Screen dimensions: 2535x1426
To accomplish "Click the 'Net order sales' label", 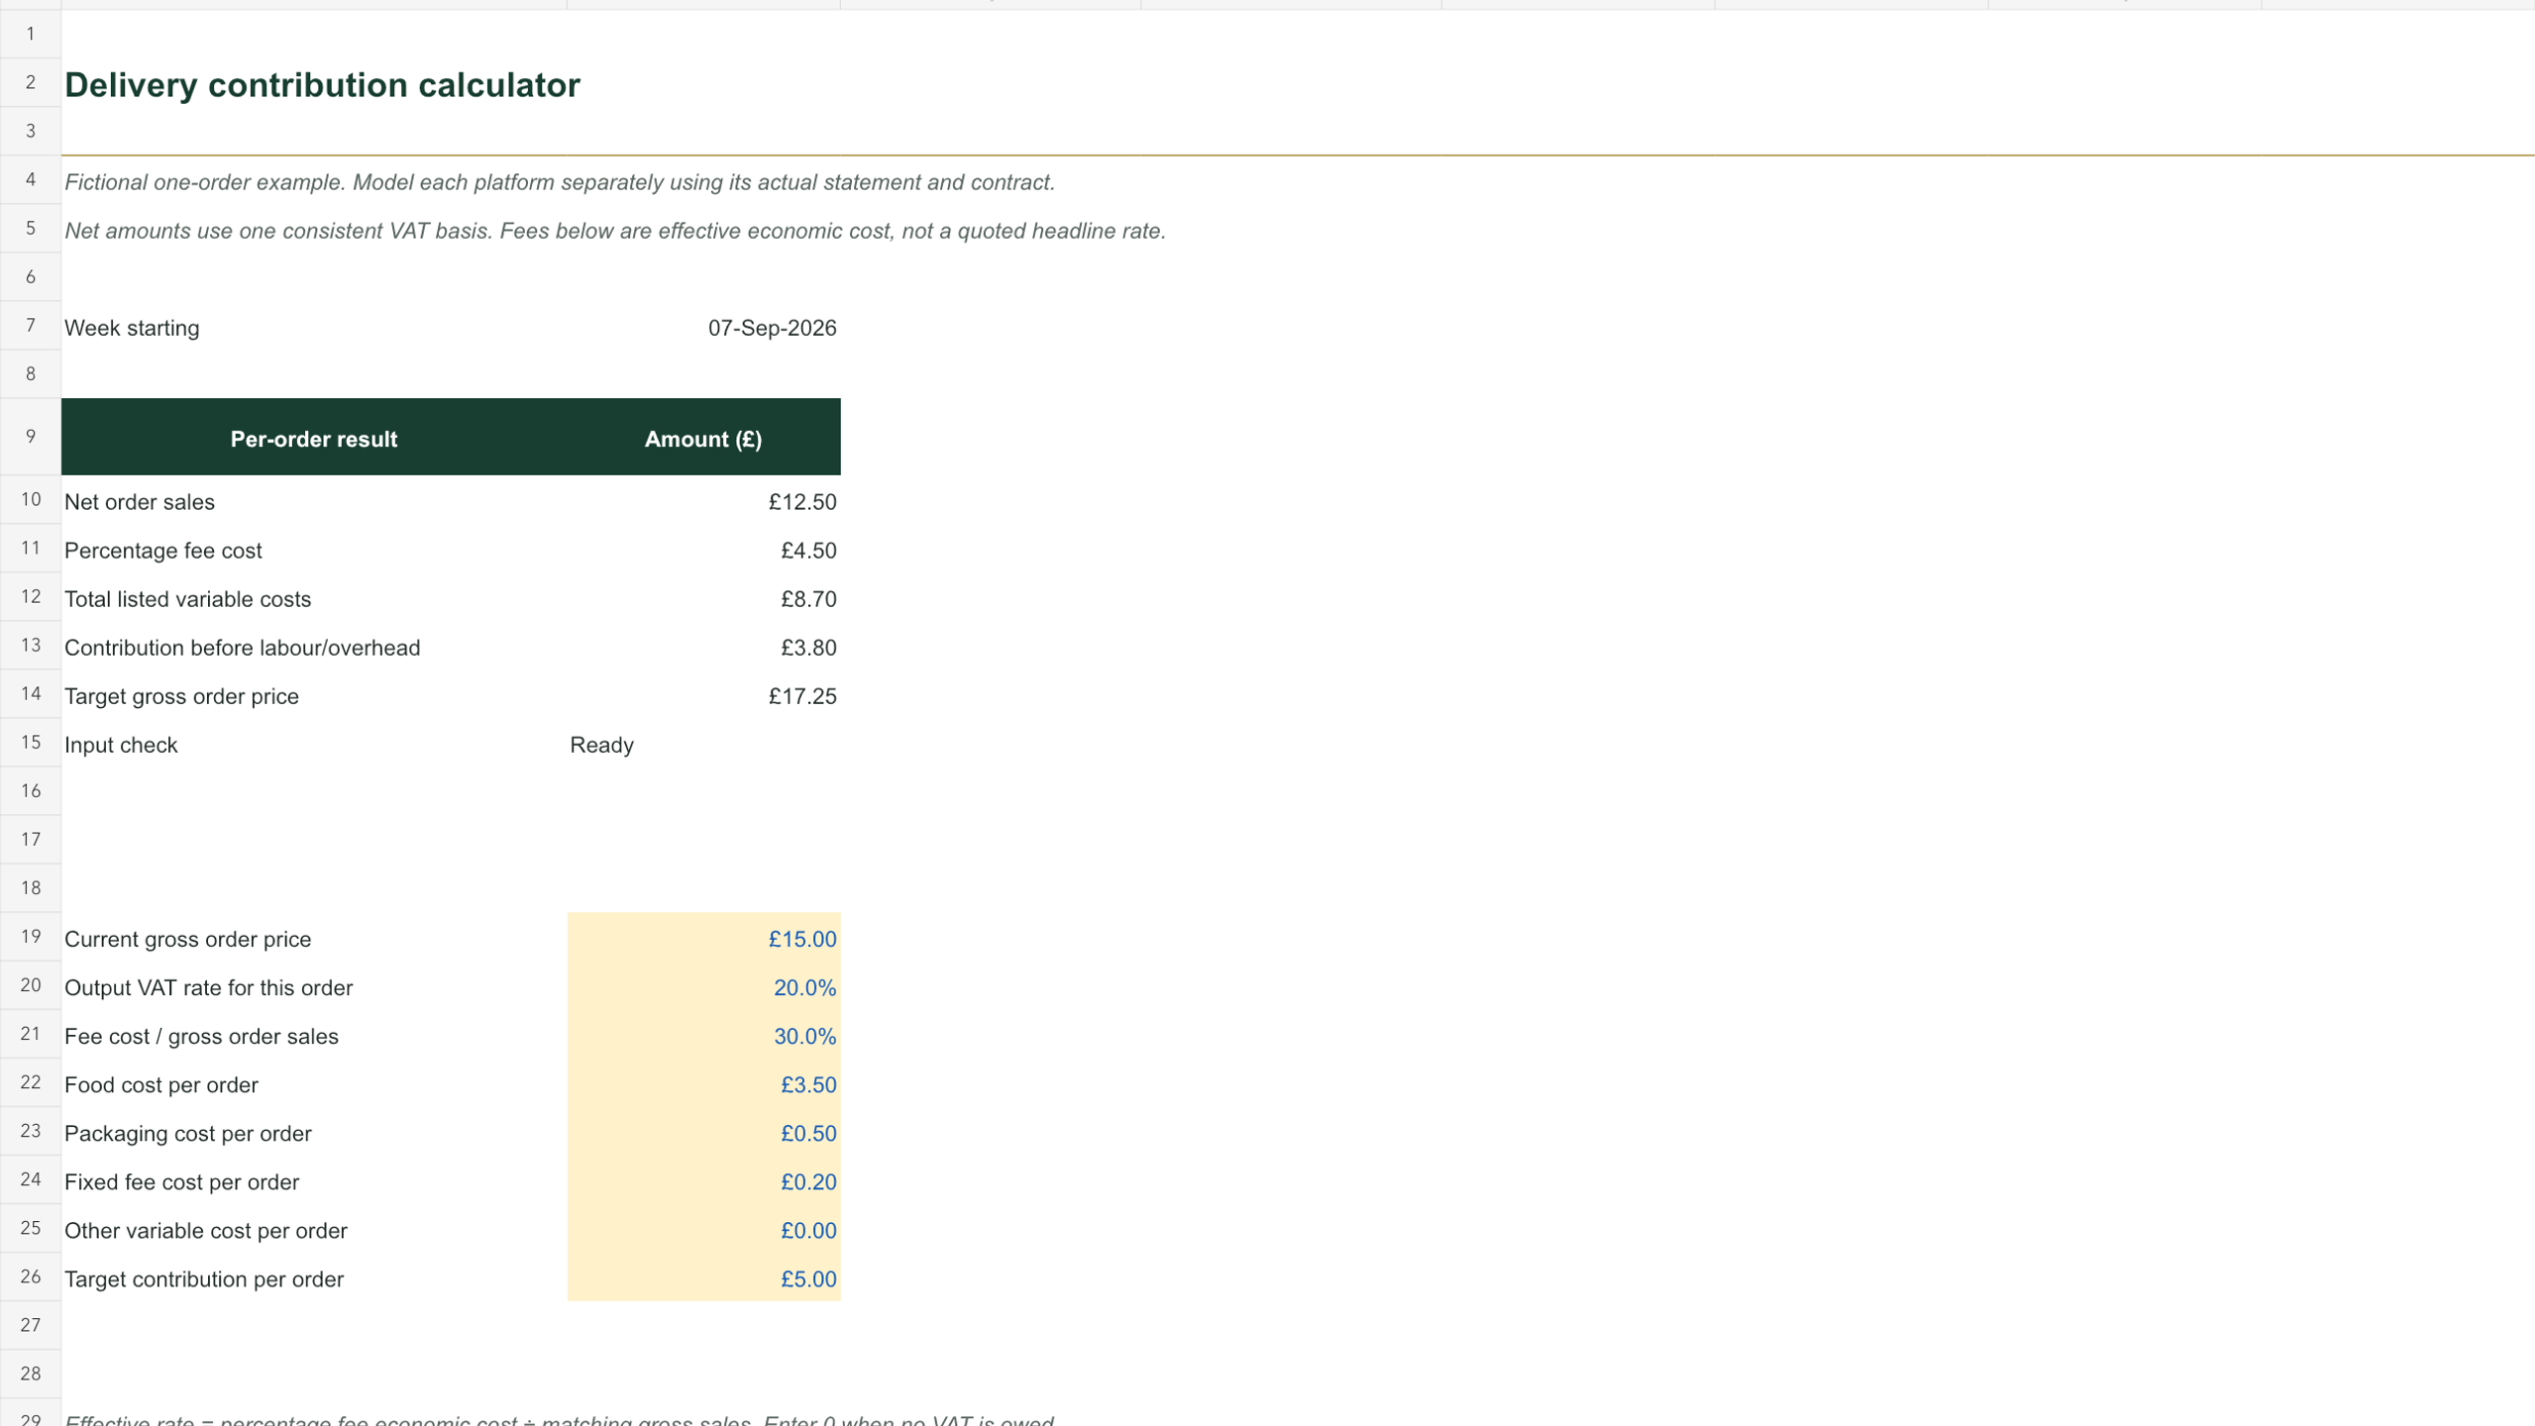I will point(140,502).
